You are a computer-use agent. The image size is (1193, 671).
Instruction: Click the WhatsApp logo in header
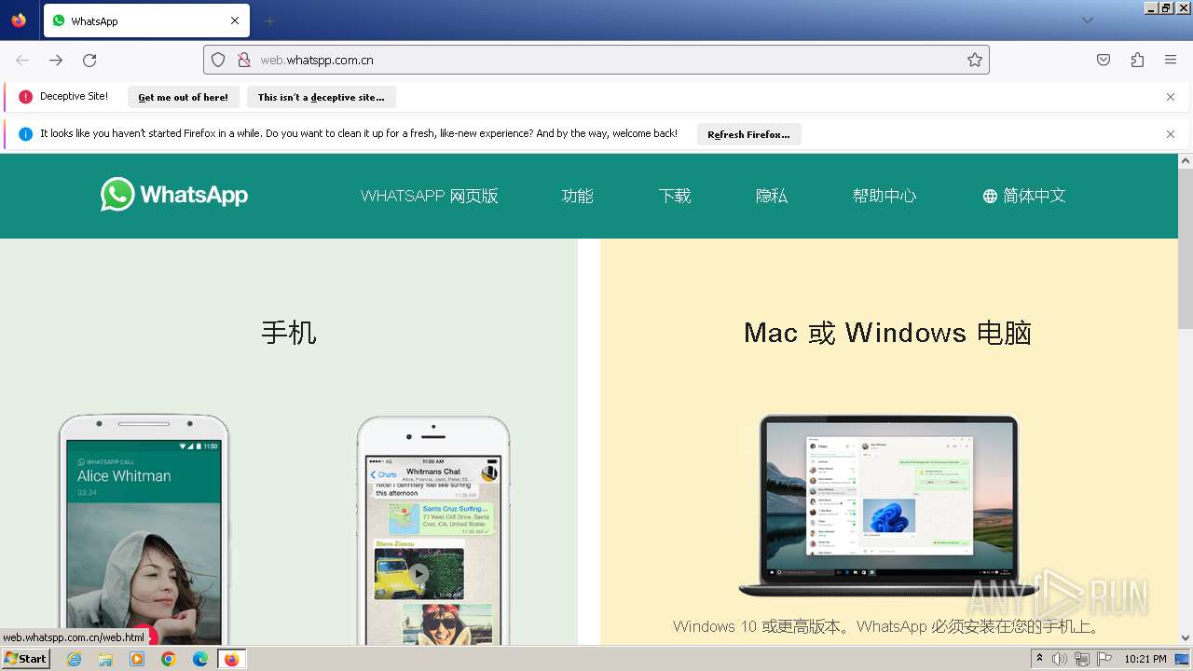click(174, 195)
